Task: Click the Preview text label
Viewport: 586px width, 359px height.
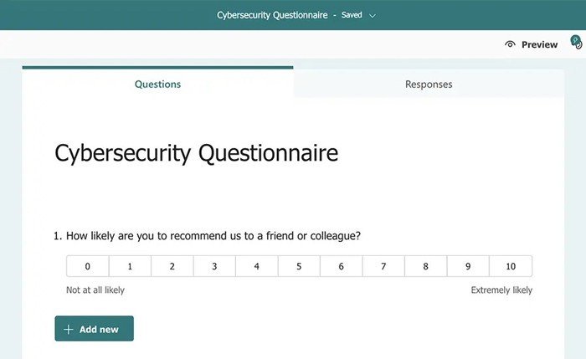Action: click(539, 44)
